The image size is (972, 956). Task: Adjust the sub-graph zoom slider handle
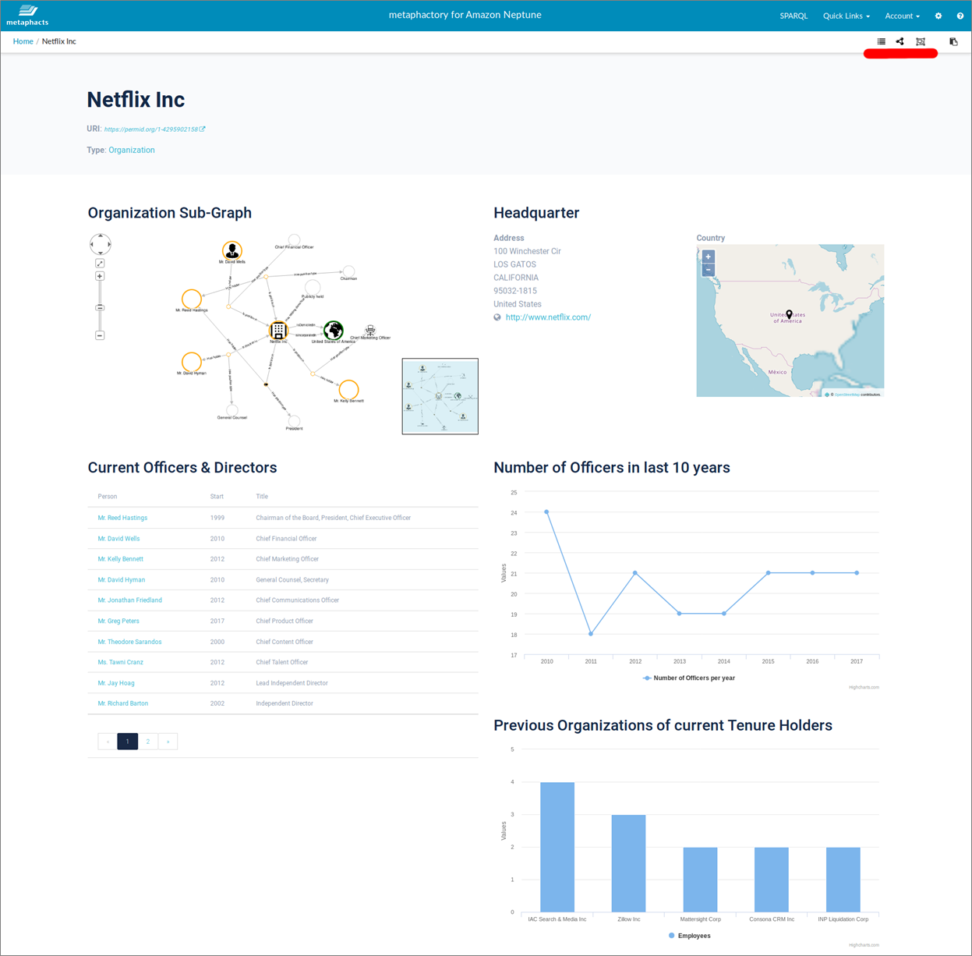[x=100, y=308]
